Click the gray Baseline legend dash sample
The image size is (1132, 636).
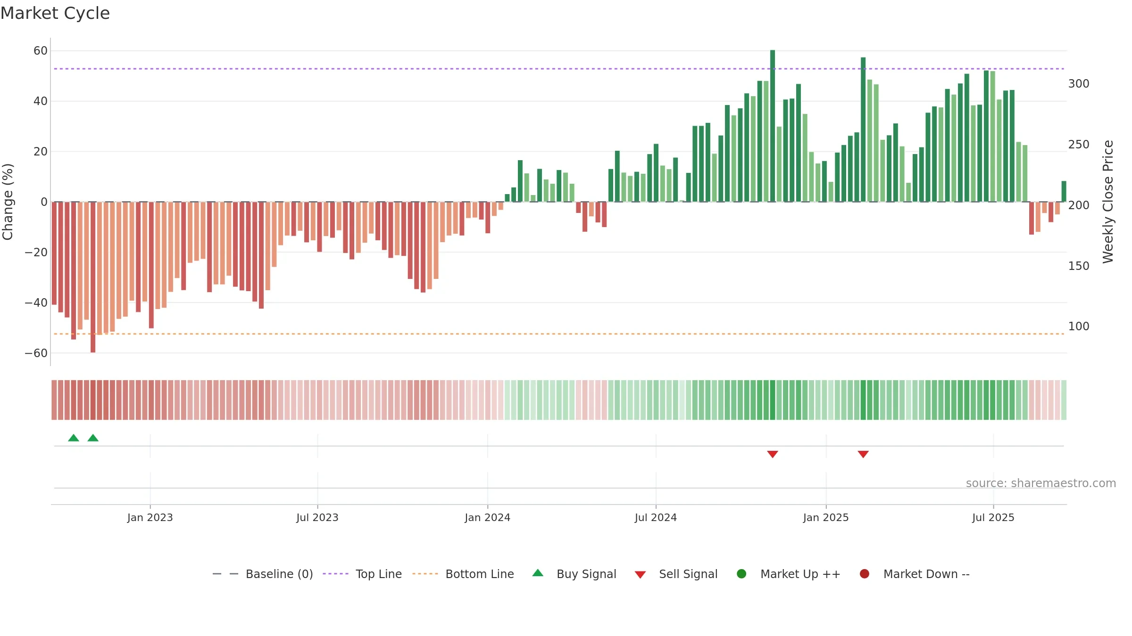(x=225, y=574)
